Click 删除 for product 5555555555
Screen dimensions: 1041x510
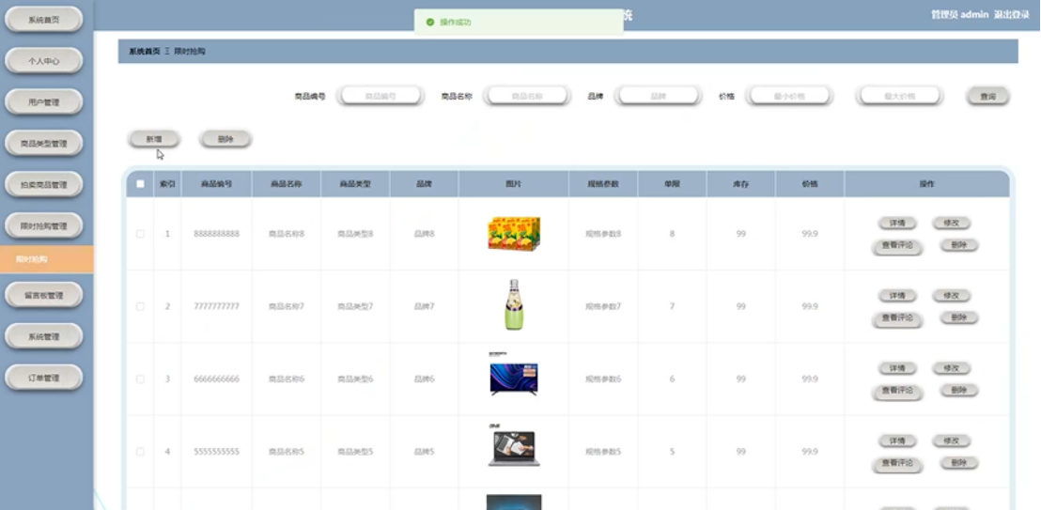[x=959, y=463]
